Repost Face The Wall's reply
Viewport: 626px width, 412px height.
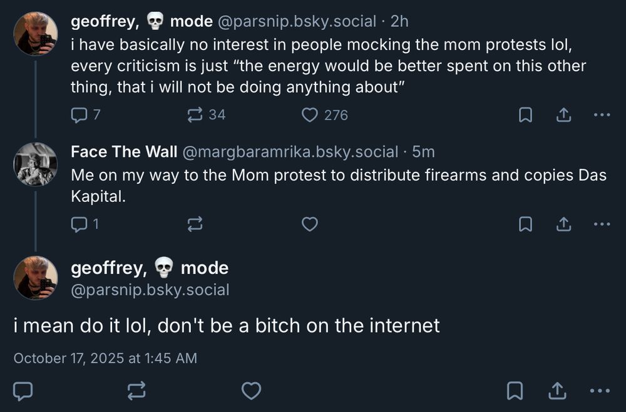point(195,224)
